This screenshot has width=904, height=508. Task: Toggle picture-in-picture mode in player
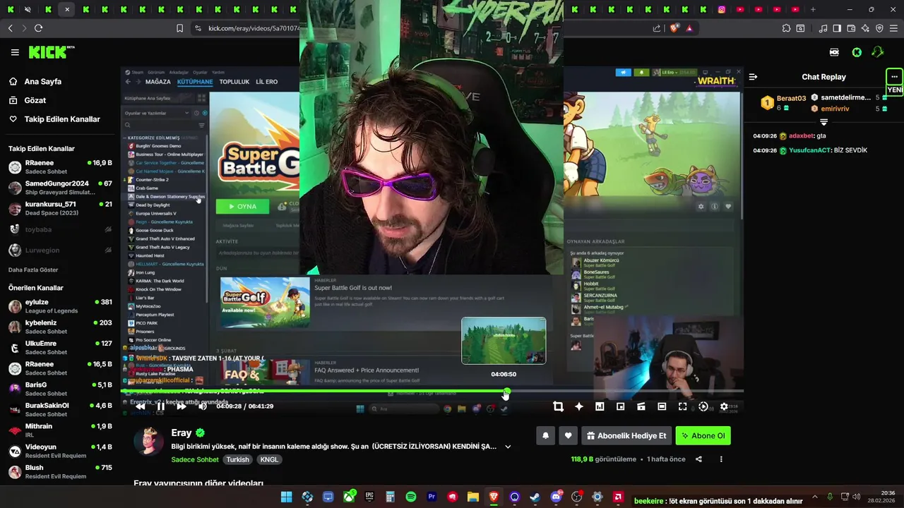(621, 406)
